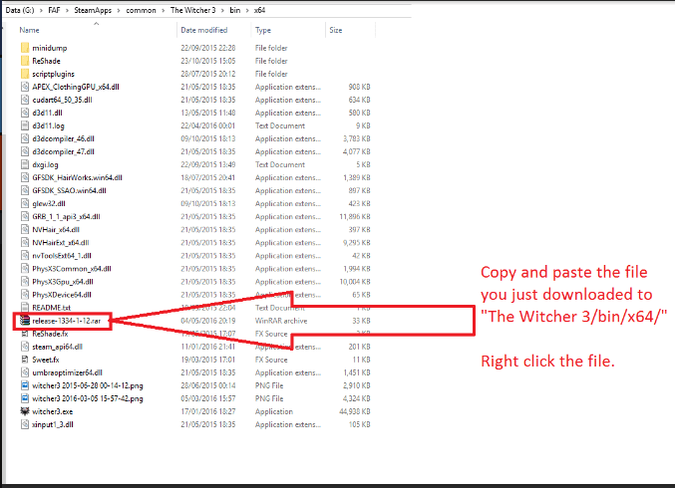Go to FAF folder in breadcrumb
Screen dimensions: 675x488
pyautogui.click(x=54, y=10)
